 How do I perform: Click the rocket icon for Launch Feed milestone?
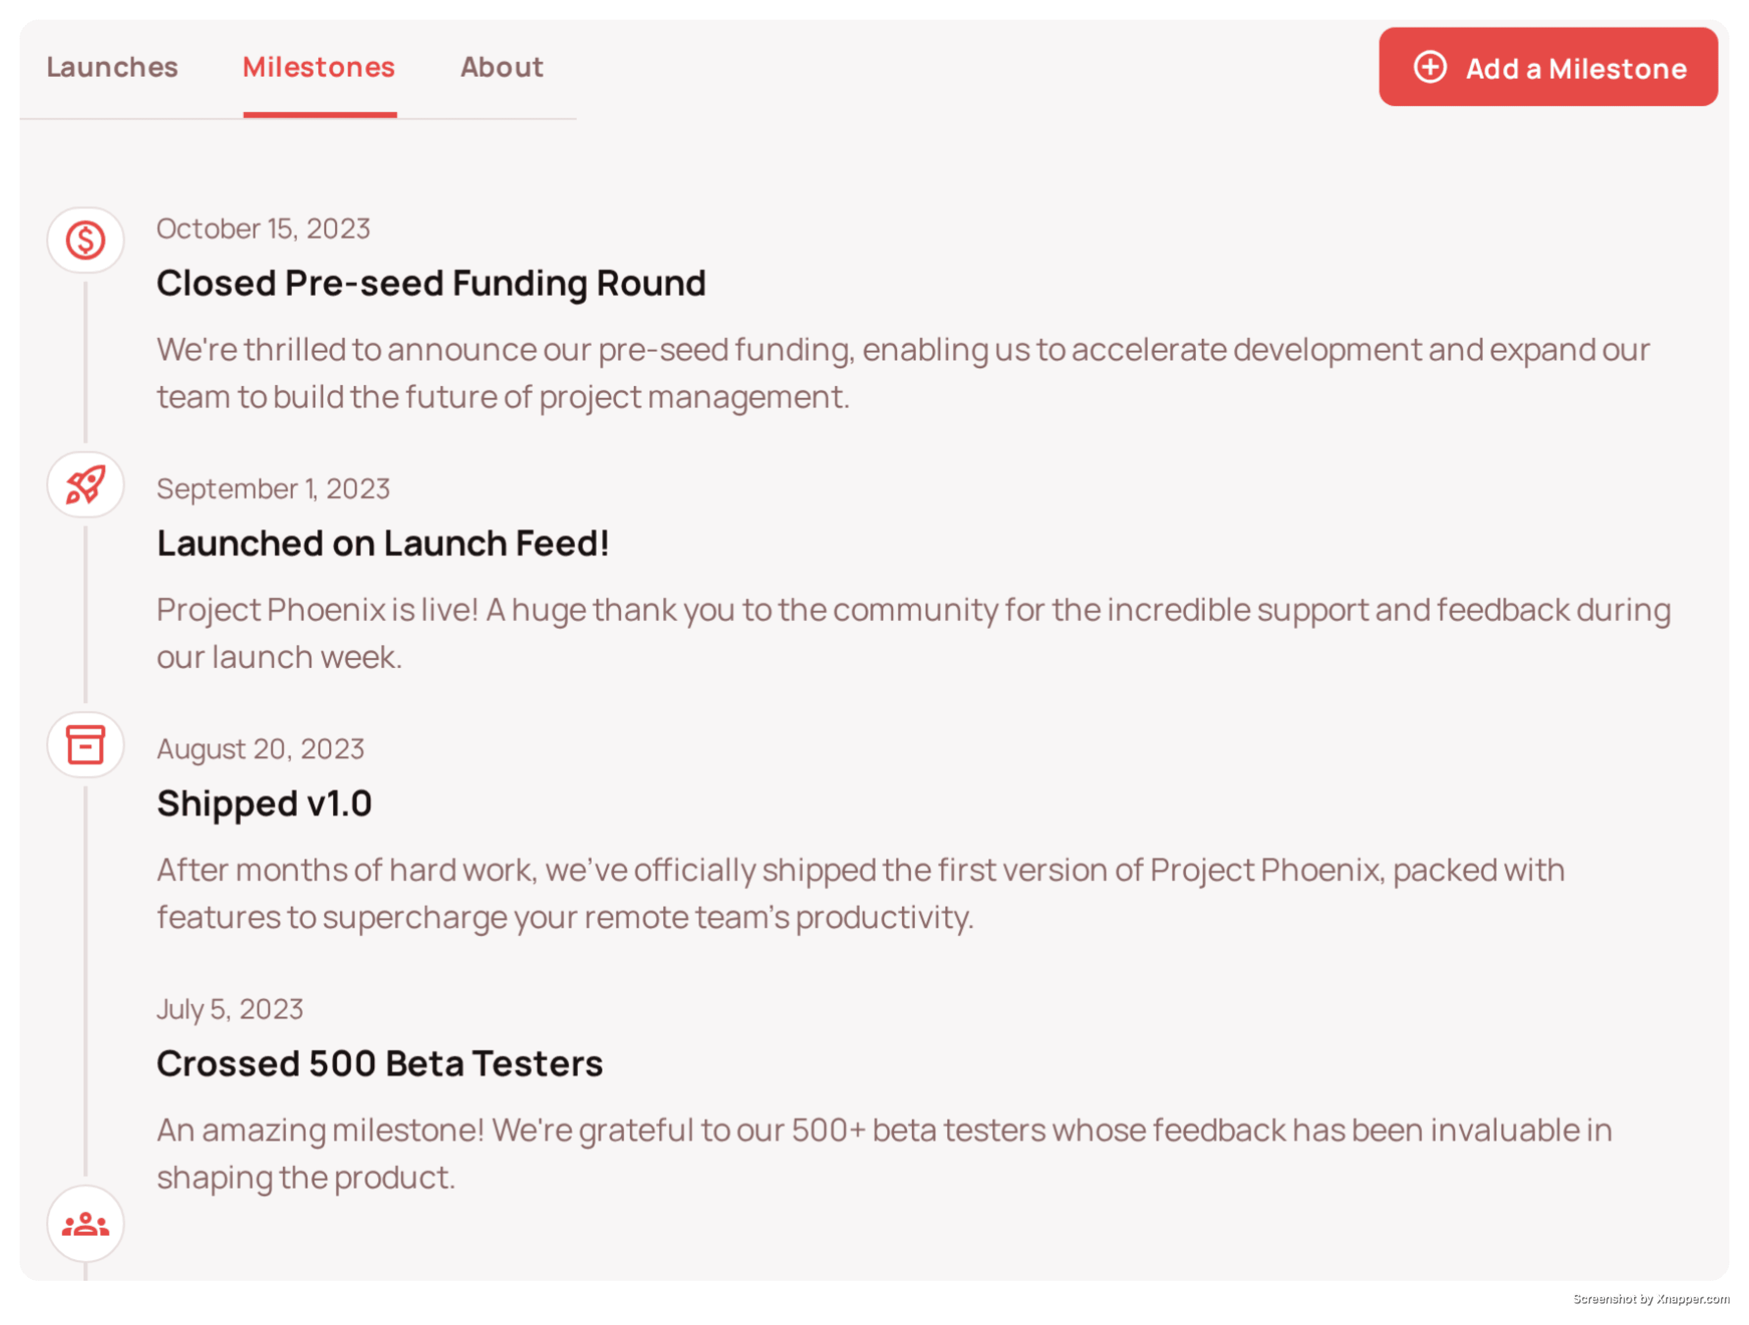[85, 485]
